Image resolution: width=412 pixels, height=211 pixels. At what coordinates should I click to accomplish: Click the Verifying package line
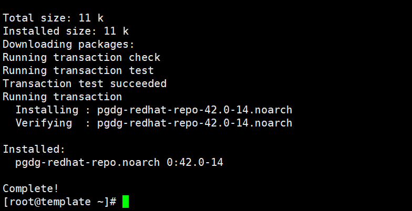coord(154,123)
